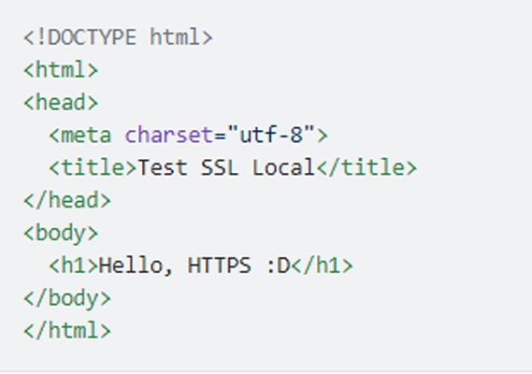Select the closing title tag

point(367,167)
